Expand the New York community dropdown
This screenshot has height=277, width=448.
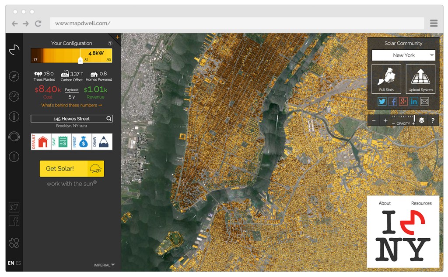(x=432, y=55)
